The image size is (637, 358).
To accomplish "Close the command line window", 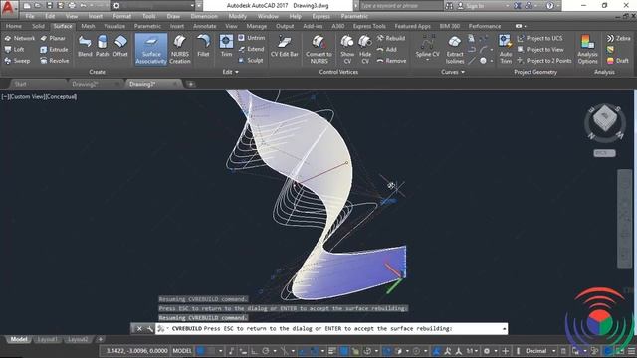I will [x=139, y=329].
